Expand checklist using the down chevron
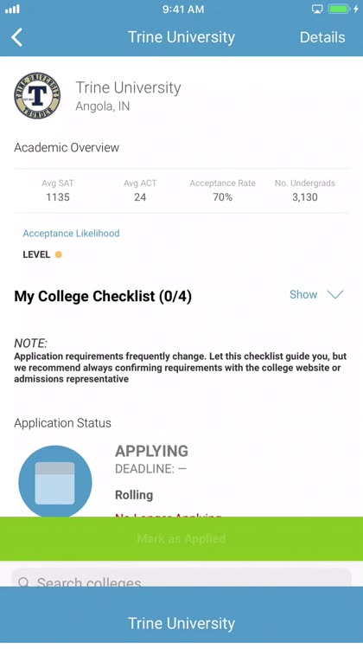This screenshot has width=363, height=649. pyautogui.click(x=334, y=294)
